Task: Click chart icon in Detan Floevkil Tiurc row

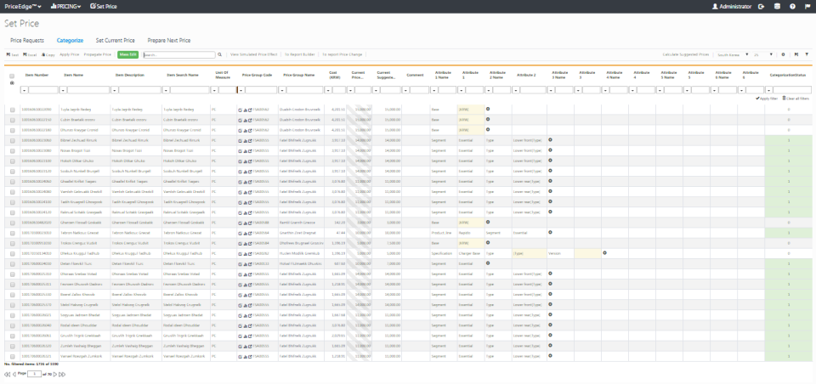Action: point(245,264)
